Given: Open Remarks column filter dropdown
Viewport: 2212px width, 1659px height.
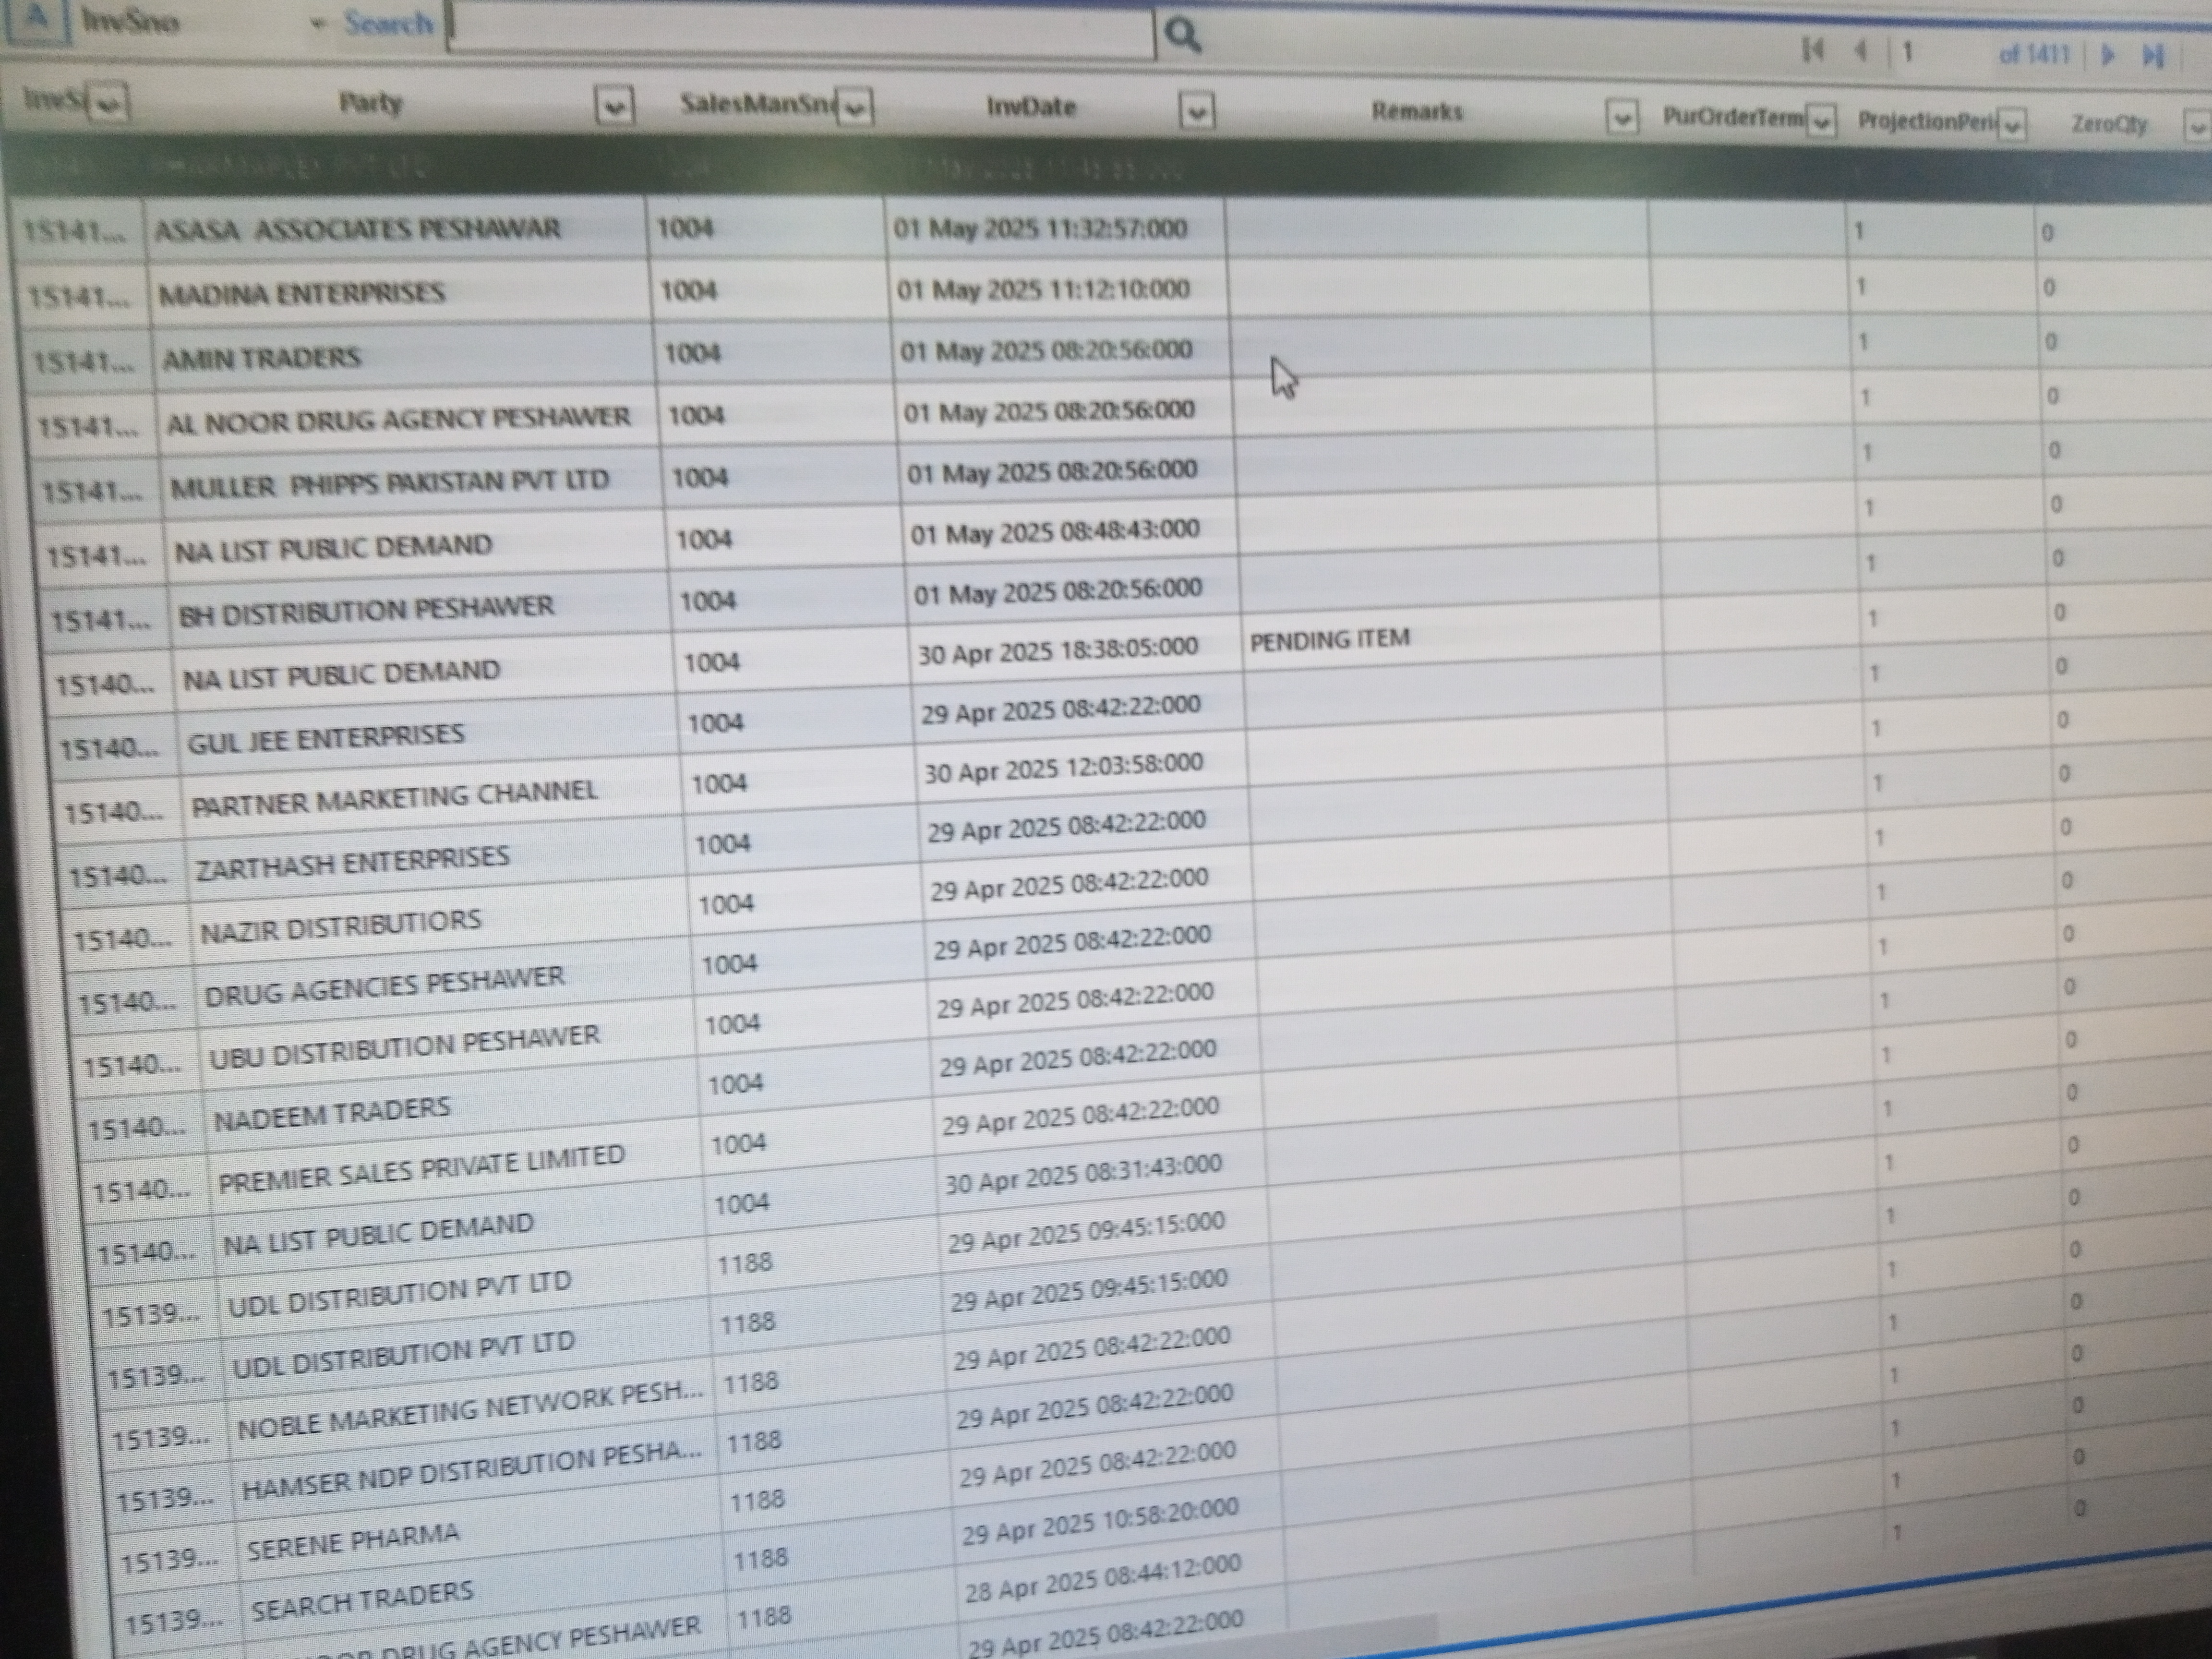Looking at the screenshot, I should coord(1622,118).
